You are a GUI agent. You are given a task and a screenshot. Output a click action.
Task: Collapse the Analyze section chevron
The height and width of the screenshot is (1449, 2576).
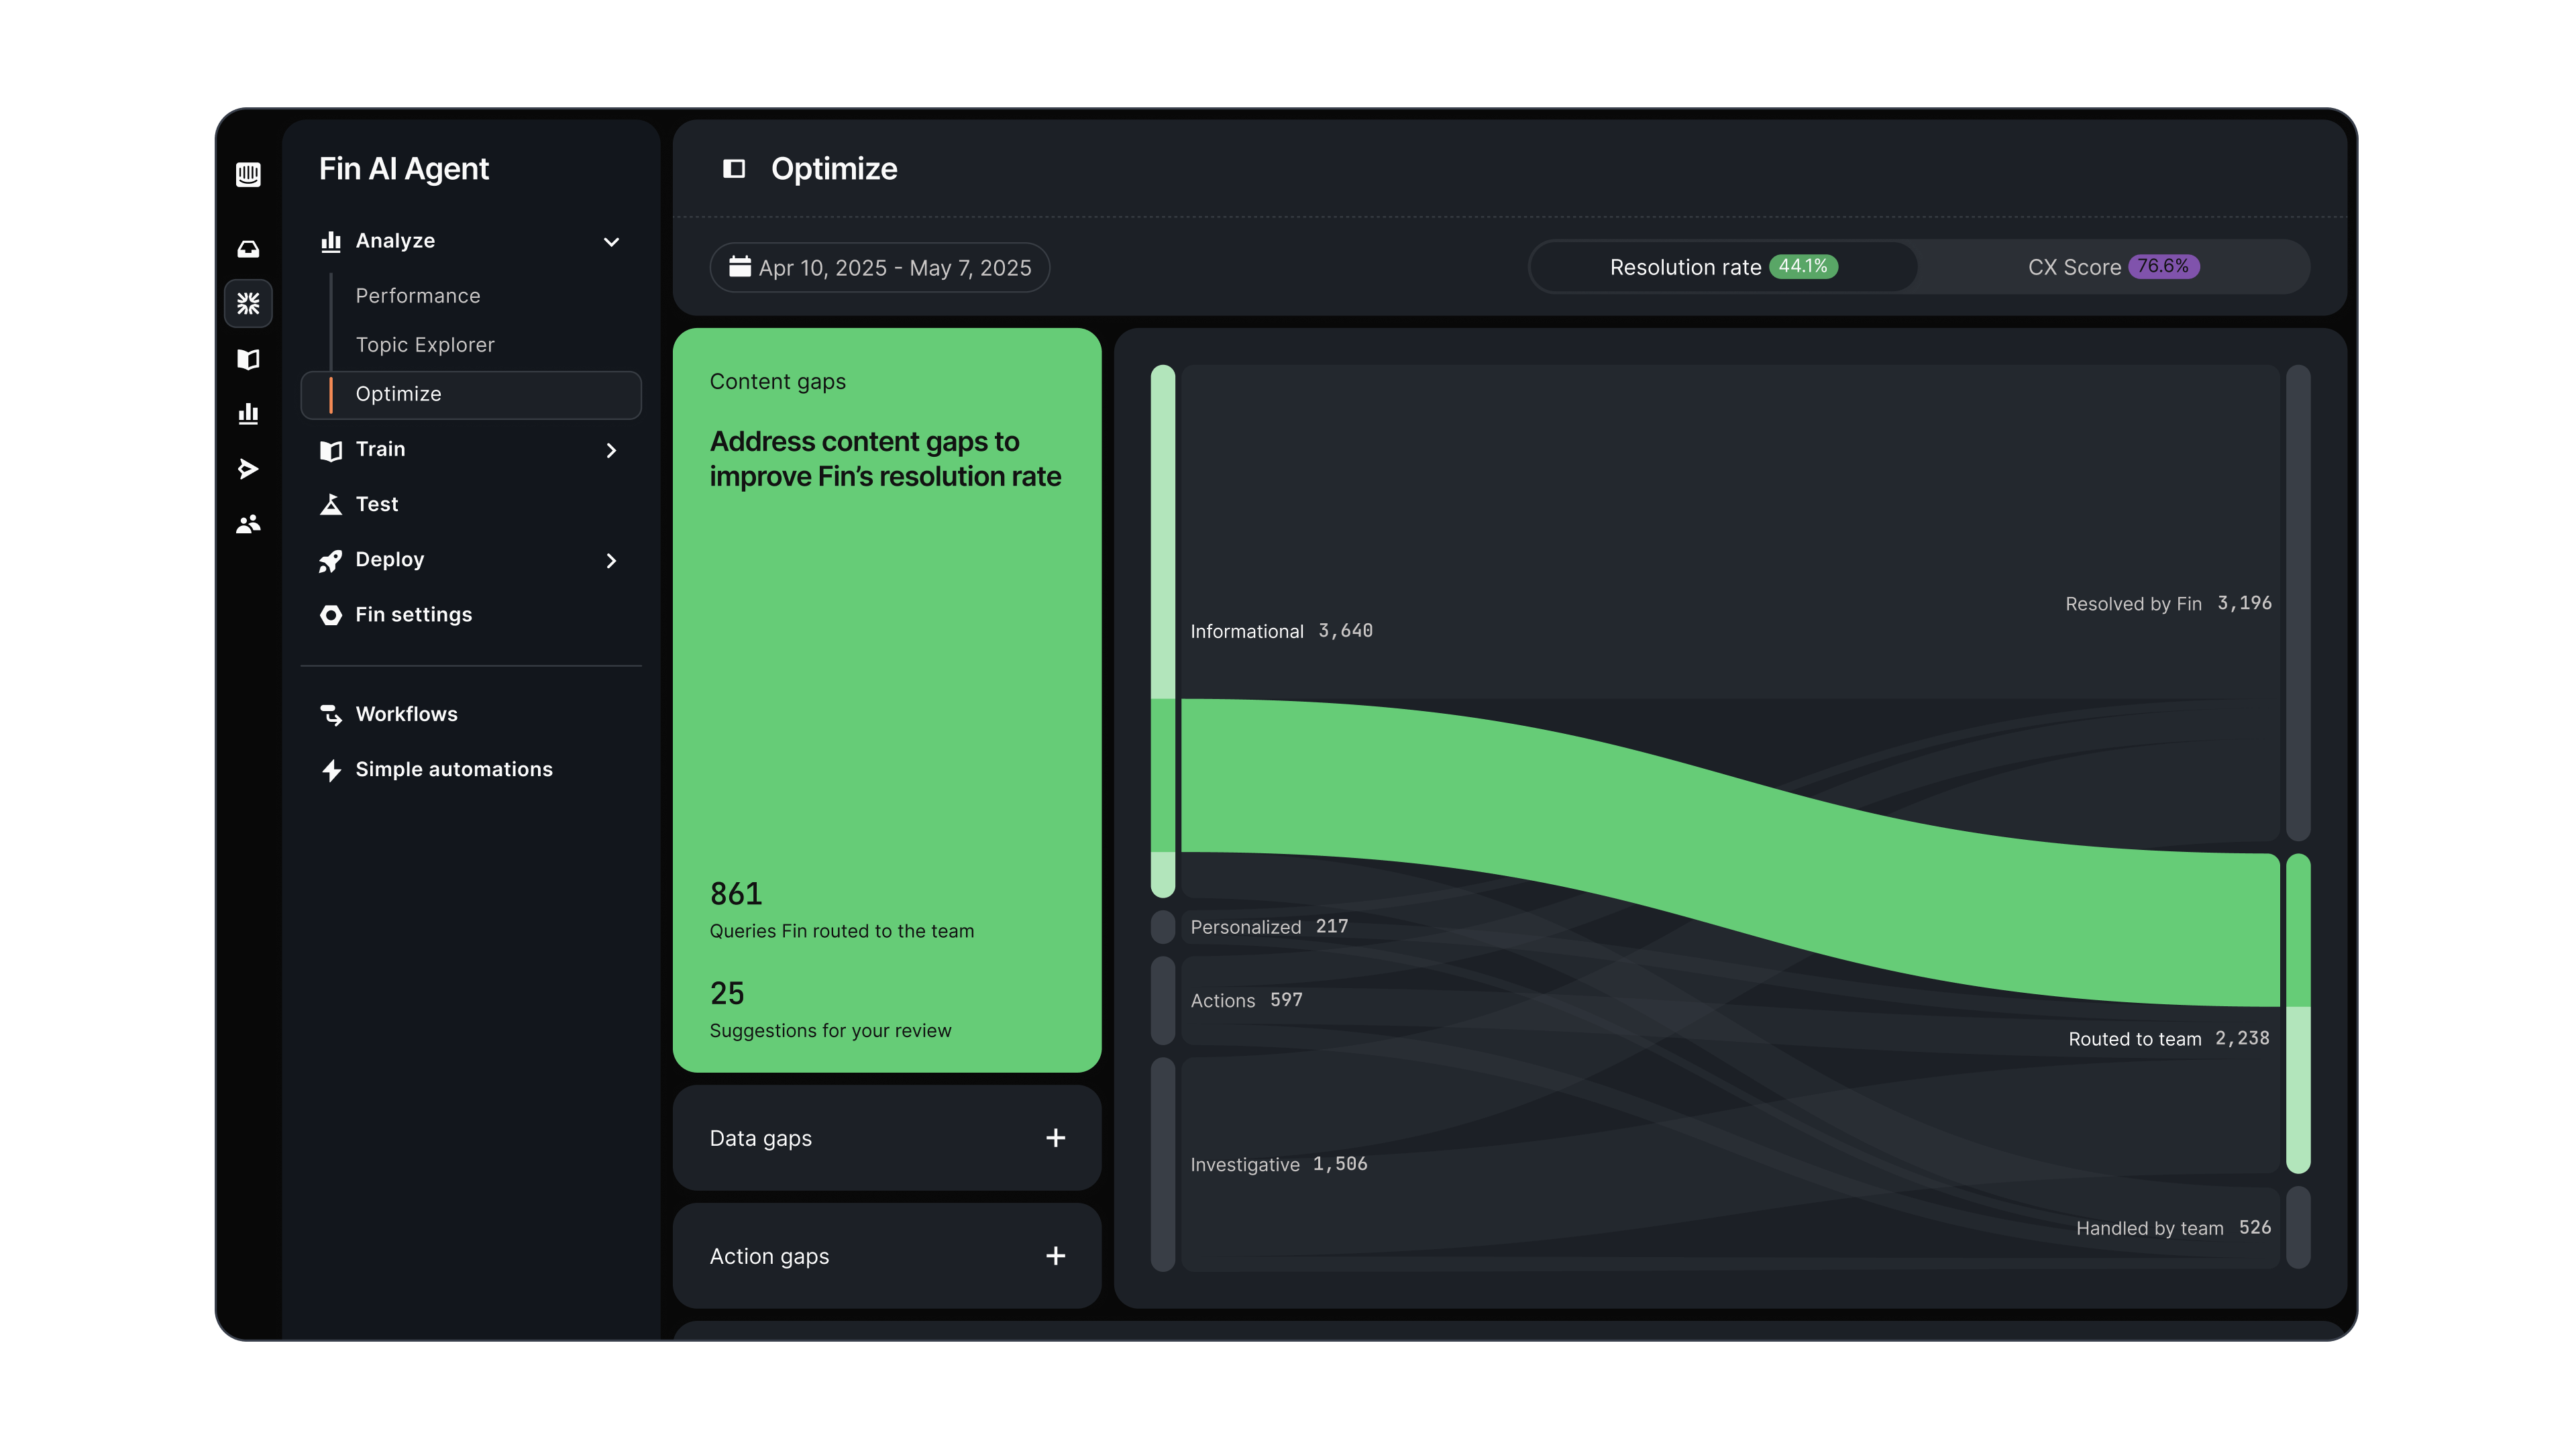611,241
